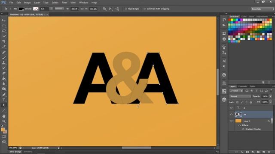
Task: Open the Essentials workspace dropdown
Action: pos(262,9)
